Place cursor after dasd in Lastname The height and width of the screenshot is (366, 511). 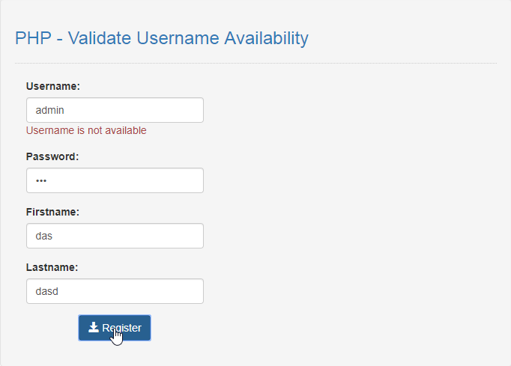(58, 291)
